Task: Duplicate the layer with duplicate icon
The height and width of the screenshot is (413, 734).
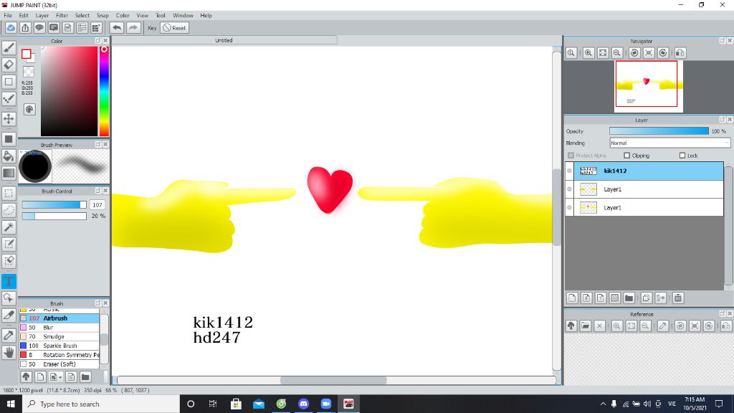Action: (x=647, y=298)
